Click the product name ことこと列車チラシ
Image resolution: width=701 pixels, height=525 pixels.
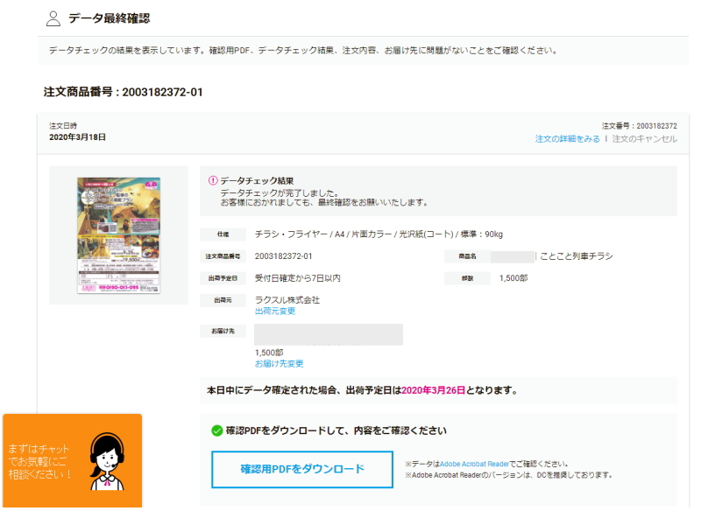tap(577, 256)
